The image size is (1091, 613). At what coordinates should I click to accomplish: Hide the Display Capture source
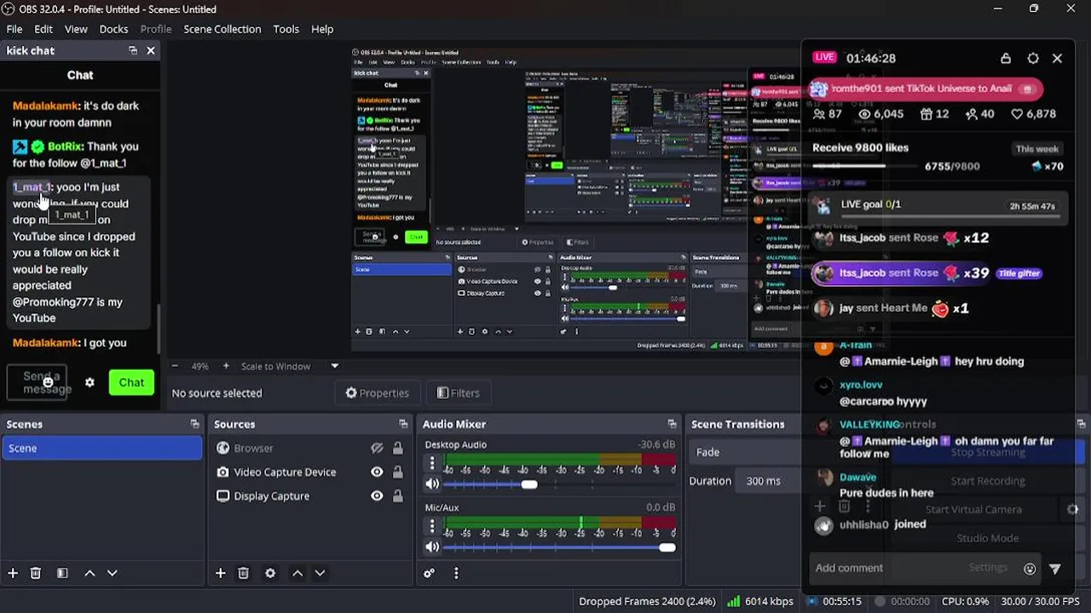377,496
